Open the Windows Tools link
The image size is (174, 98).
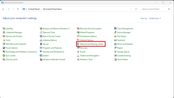coord(86,60)
